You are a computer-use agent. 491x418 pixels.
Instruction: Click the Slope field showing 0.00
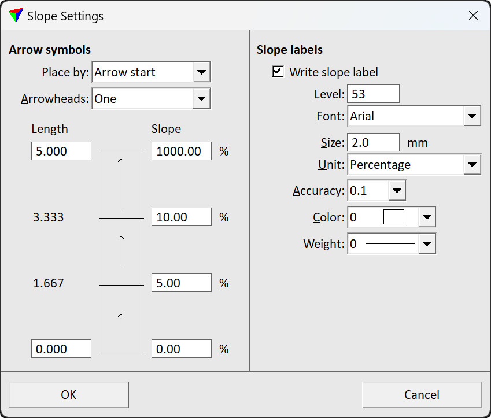(x=180, y=349)
